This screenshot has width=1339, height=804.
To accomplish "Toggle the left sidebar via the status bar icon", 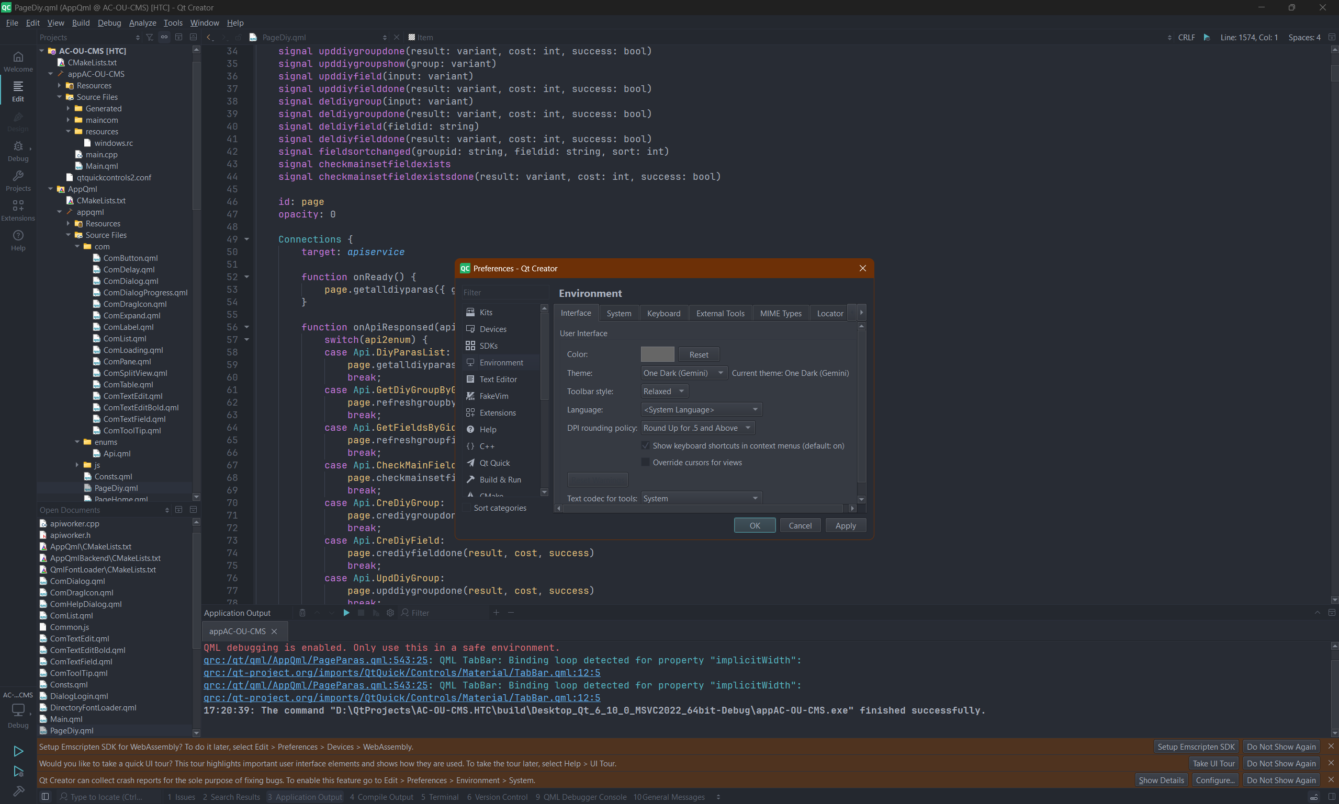I will pos(46,796).
